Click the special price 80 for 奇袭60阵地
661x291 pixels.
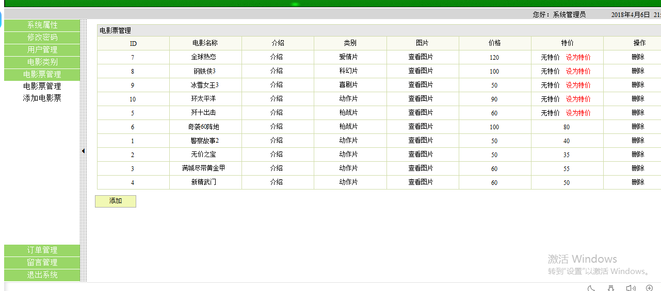[567, 127]
